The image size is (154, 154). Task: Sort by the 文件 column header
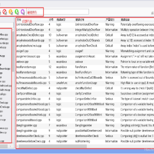[19, 20]
